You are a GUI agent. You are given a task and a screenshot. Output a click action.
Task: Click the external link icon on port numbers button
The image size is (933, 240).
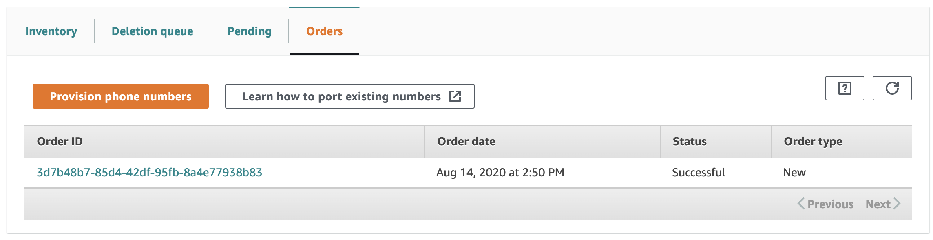(x=455, y=96)
